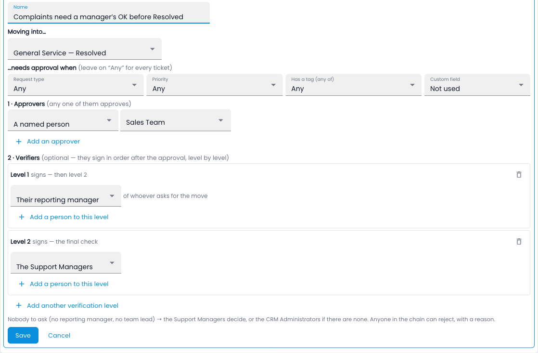
Task: Open the A named person approver type dropdown
Action: (63, 120)
